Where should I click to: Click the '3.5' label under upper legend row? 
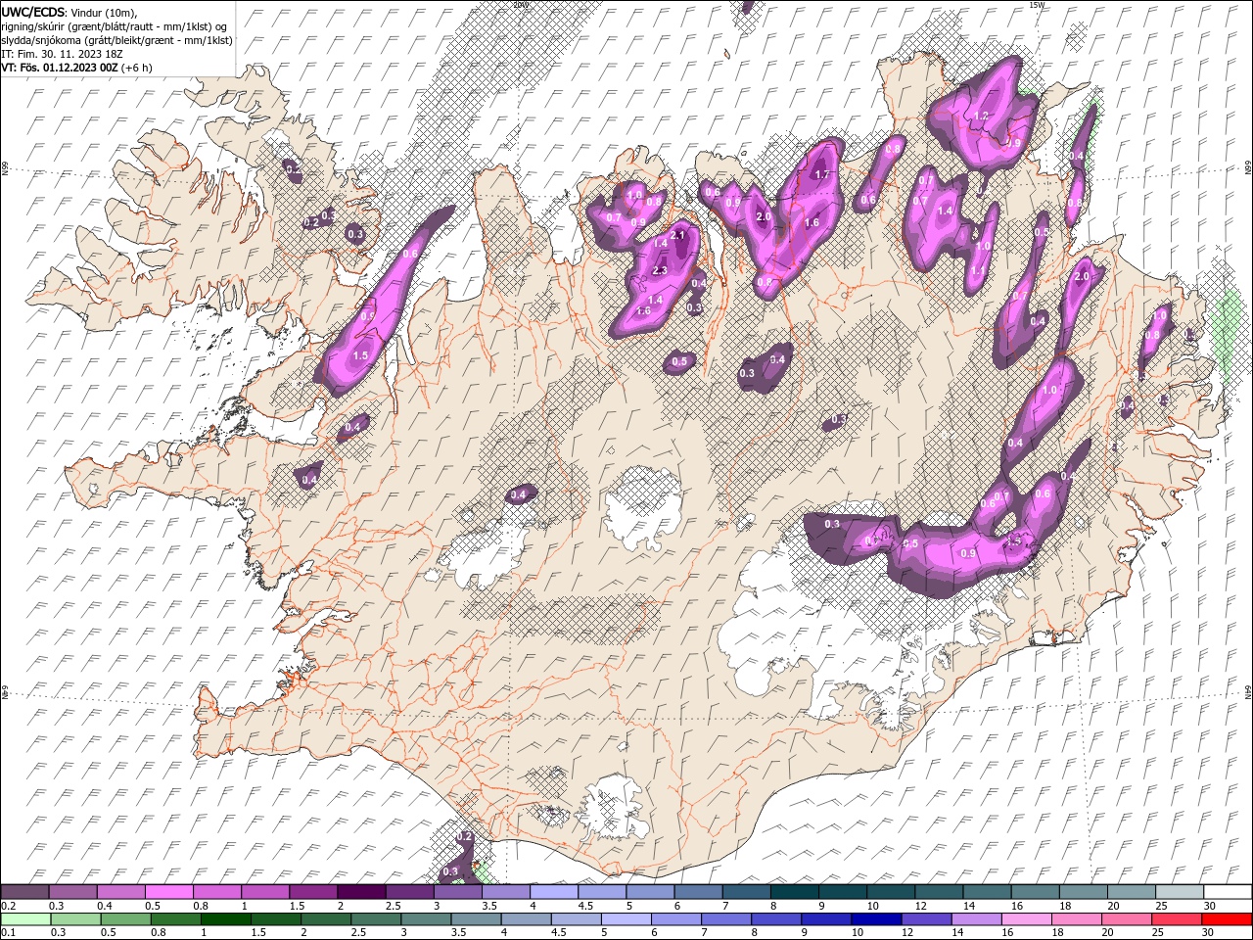point(488,907)
